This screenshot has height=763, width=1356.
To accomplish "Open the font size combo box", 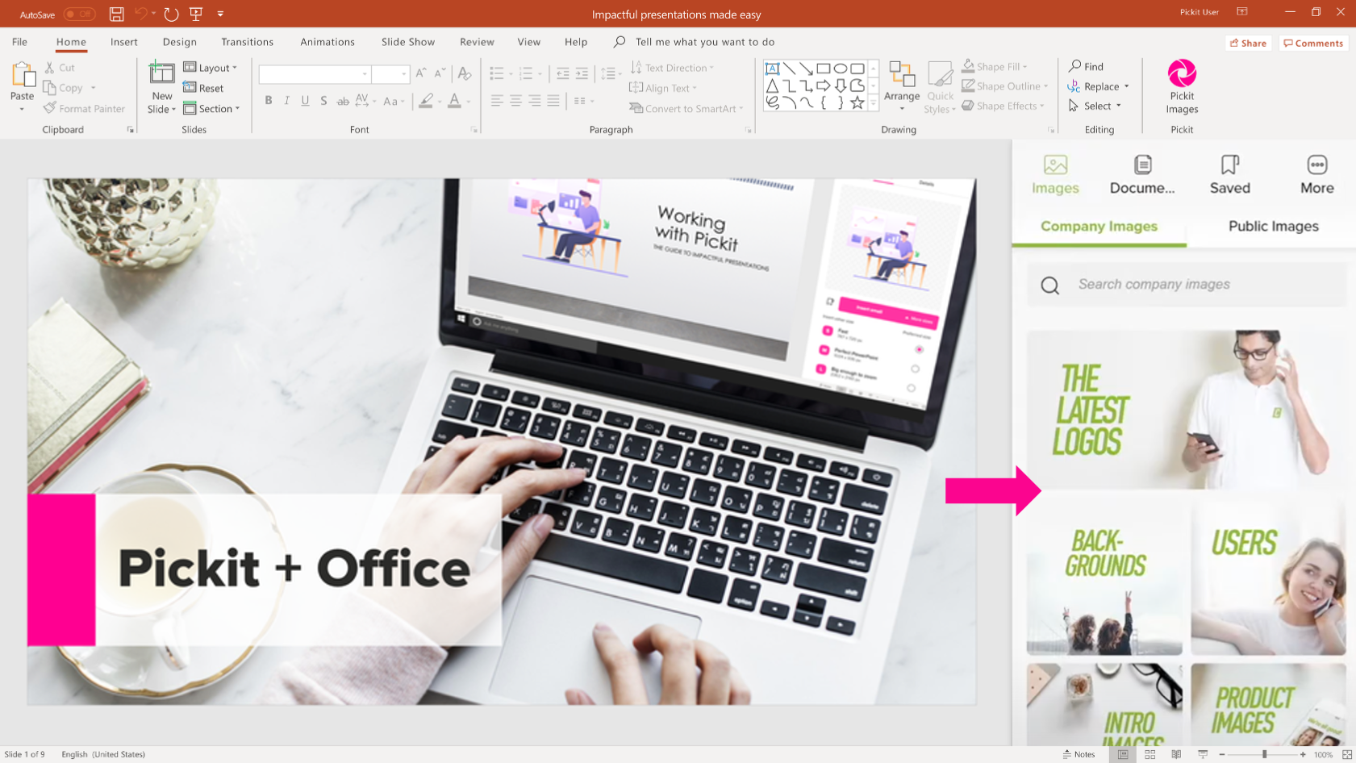I will point(390,74).
